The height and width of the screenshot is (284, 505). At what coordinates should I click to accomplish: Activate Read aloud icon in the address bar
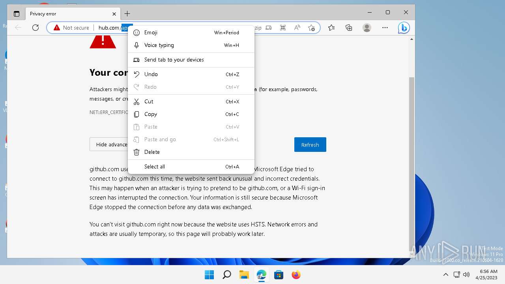[297, 28]
